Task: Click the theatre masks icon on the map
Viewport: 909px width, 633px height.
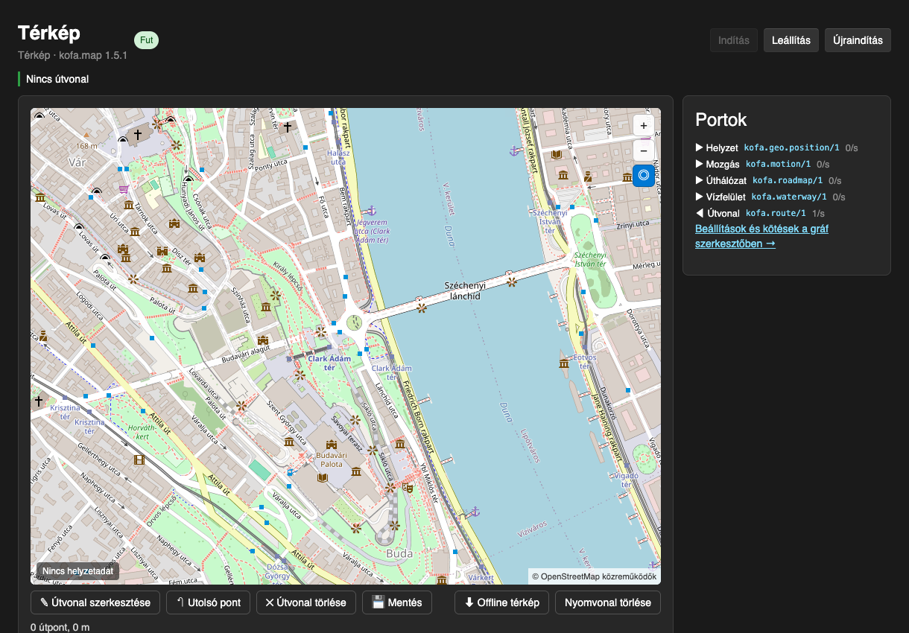Action: coord(407,487)
